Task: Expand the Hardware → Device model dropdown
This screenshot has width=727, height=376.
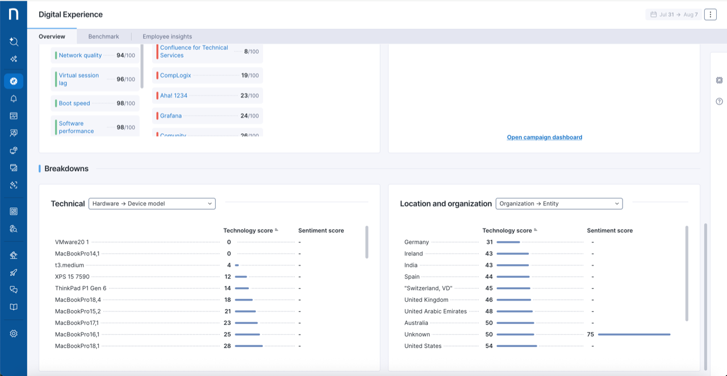Action: (x=152, y=204)
